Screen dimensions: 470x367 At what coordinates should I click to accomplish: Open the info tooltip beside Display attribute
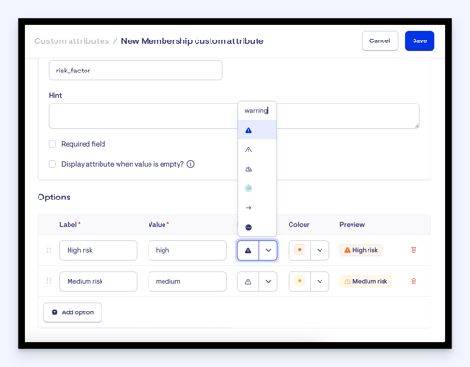191,164
